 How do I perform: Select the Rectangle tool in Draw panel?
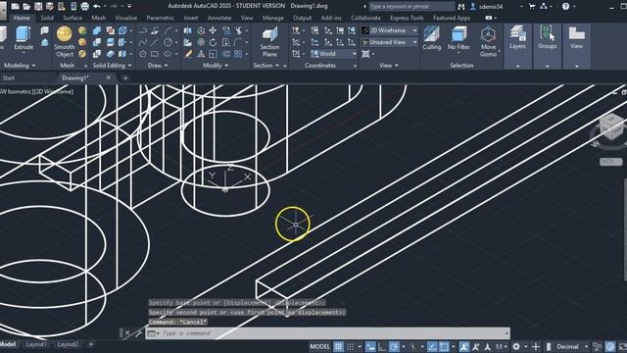click(x=155, y=54)
